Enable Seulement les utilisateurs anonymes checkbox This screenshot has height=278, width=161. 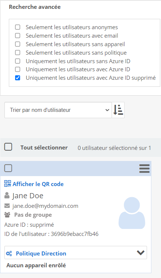(x=18, y=27)
